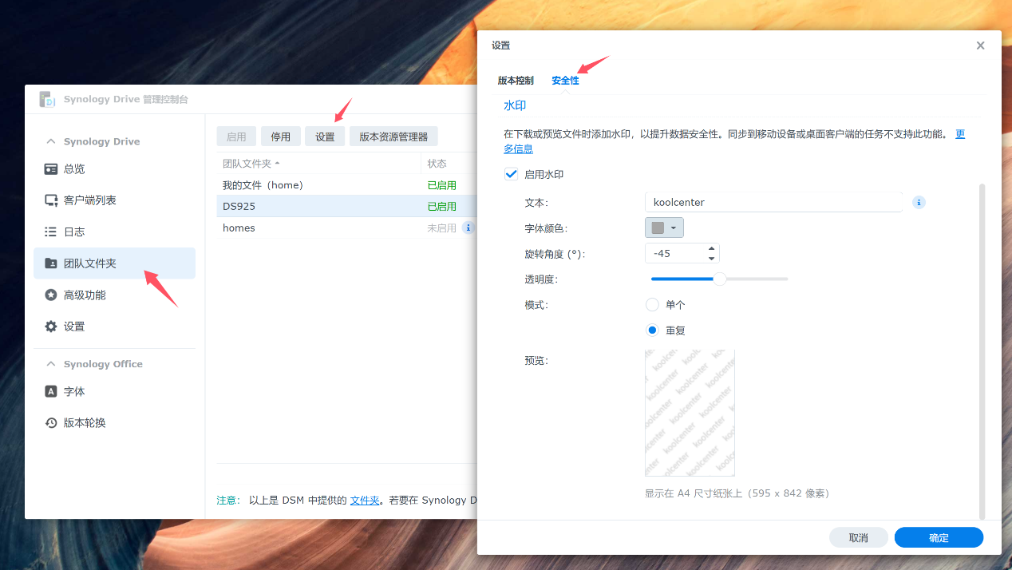Screen dimensions: 1012x570
Task: Click the version rotation (版本轮换) icon
Action: click(51, 423)
